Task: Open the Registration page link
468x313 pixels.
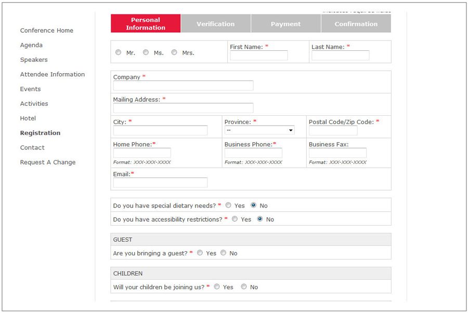Action: 40,133
